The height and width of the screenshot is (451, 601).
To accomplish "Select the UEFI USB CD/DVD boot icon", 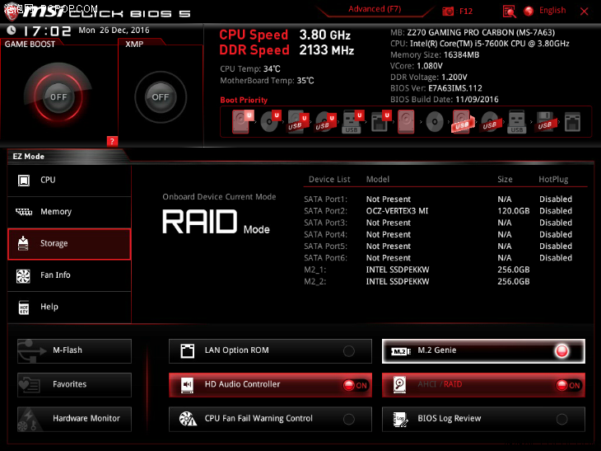I will (x=325, y=122).
